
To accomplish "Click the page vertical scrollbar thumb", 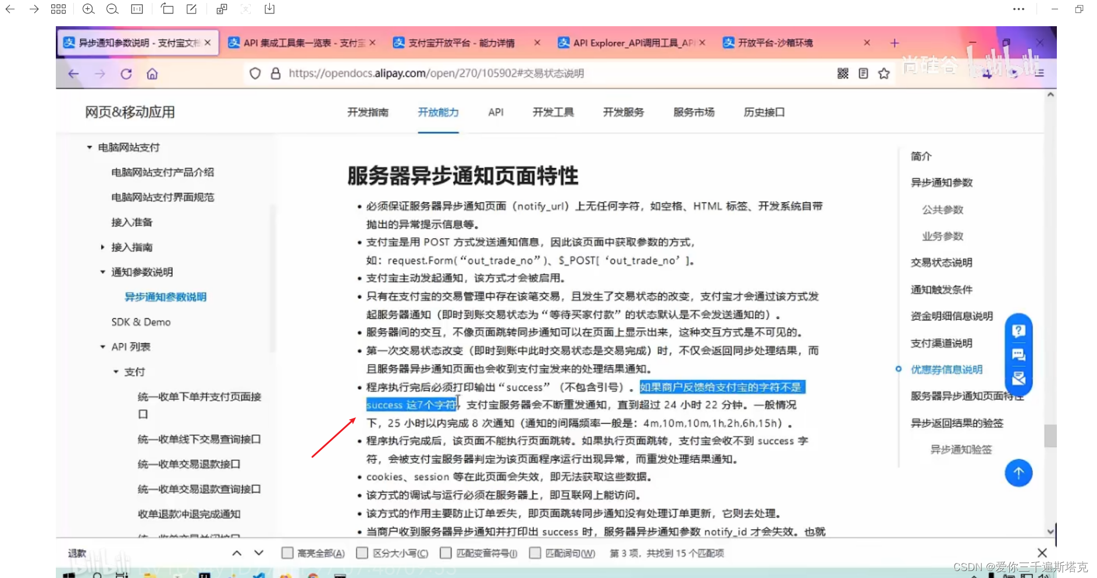I will (1050, 435).
